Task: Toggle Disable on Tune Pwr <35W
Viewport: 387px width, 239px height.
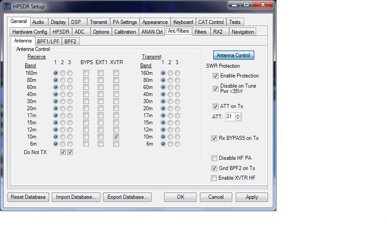Action: coord(215,89)
